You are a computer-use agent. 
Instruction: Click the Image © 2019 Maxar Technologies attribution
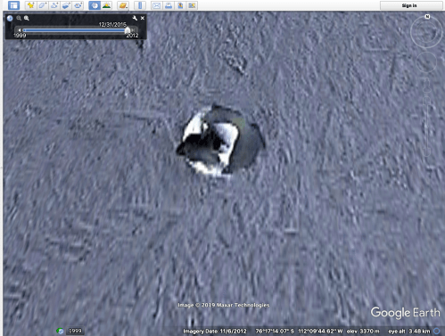pos(224,305)
